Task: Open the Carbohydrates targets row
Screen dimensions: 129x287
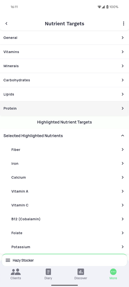Action: tap(64, 80)
